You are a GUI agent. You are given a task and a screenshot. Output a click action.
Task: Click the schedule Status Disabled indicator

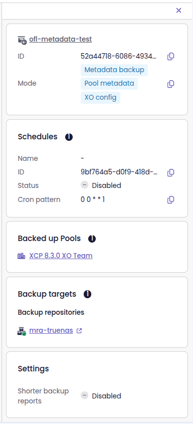coord(101,185)
